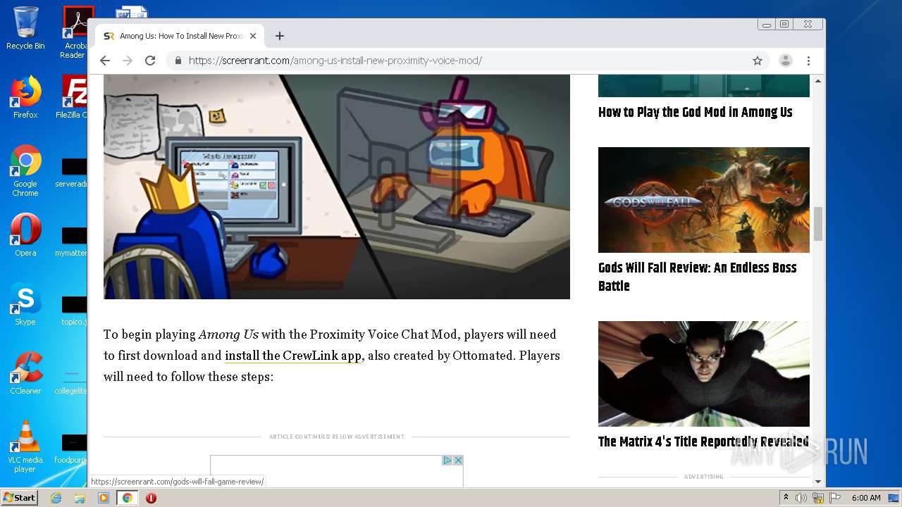This screenshot has width=902, height=507.
Task: Open Chrome's three-dot menu
Action: 809,61
